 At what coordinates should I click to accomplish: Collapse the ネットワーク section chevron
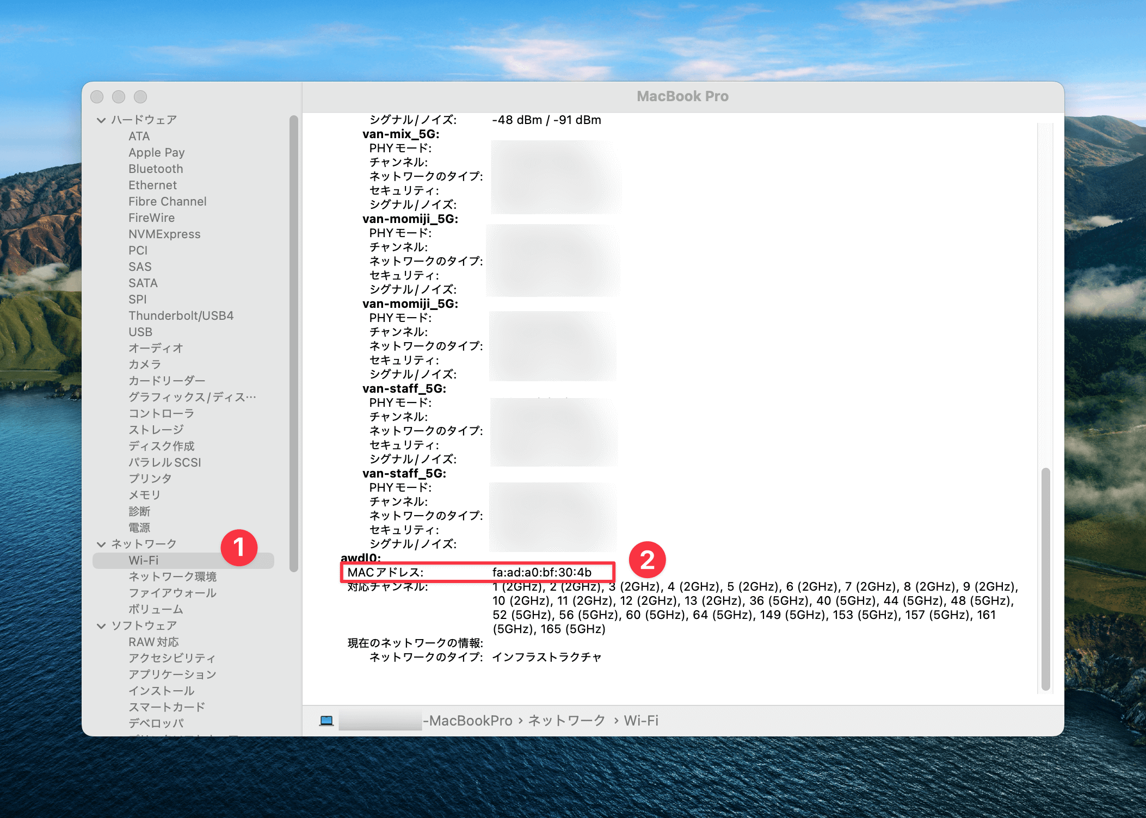[101, 544]
